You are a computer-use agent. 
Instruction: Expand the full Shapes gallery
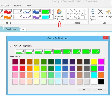[x=86, y=18]
